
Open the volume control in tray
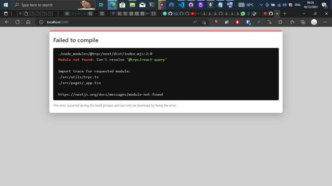(x=284, y=5)
